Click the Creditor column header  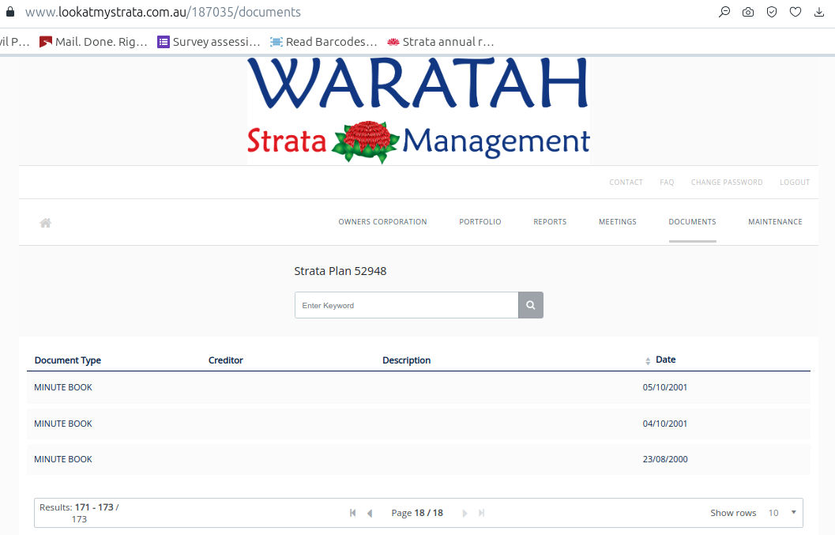226,360
